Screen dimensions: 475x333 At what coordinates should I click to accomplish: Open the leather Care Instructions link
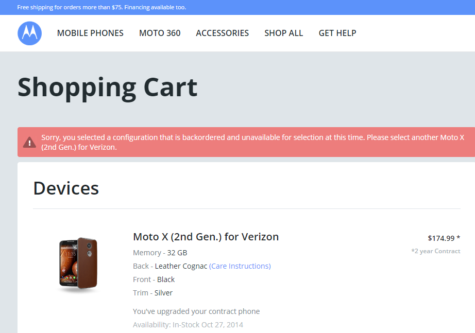pyautogui.click(x=240, y=266)
